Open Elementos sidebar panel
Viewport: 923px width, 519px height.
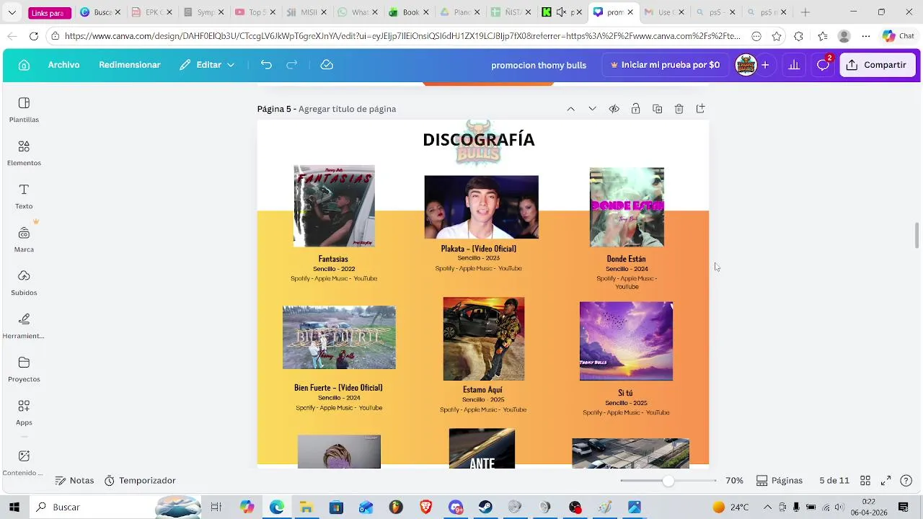(x=24, y=154)
